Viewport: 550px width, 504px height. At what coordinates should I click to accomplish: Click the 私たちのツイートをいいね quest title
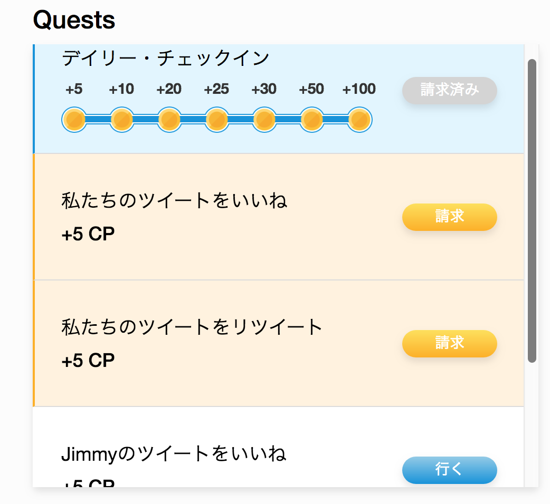coord(174,201)
